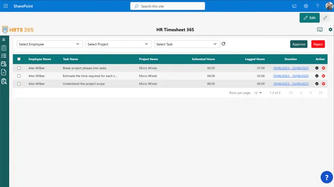Open duration link for Understand project scope
Viewport: 334px width, 187px height.
291,84
